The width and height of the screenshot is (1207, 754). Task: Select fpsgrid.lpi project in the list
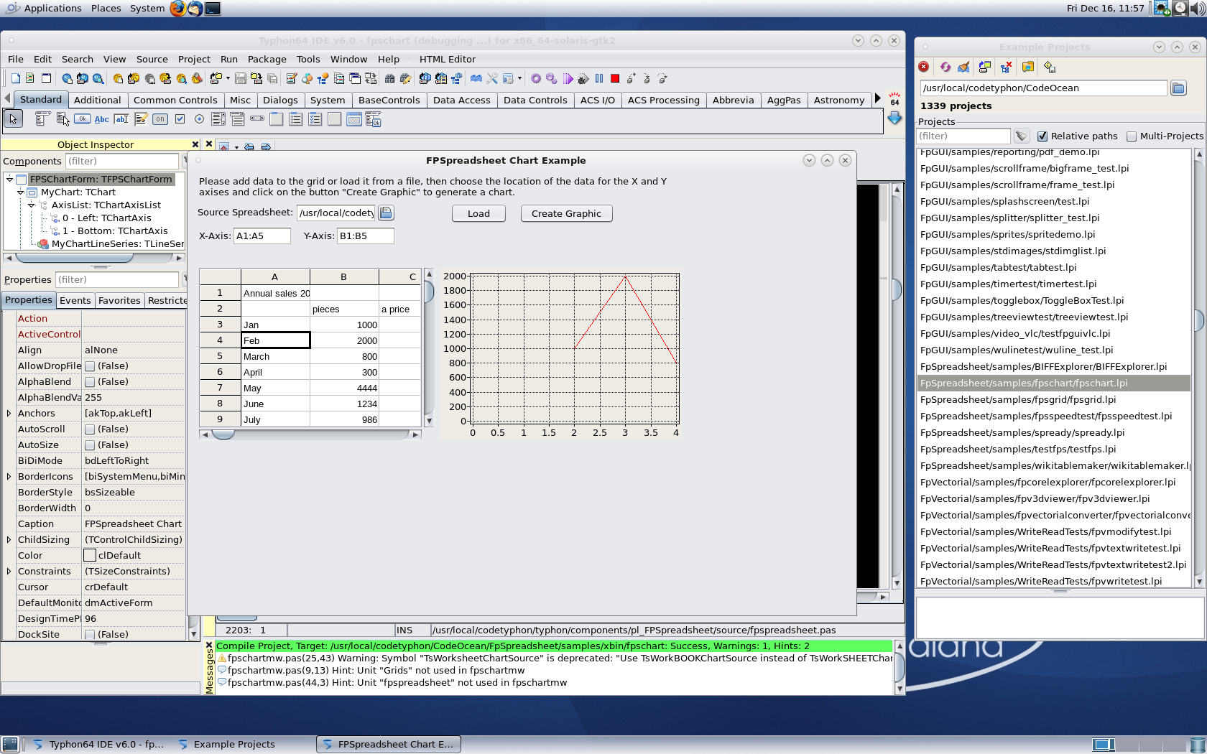coord(1017,400)
